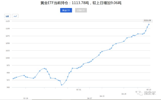Switch to bar chart view icon
The image size is (161, 100).
tap(7, 16)
